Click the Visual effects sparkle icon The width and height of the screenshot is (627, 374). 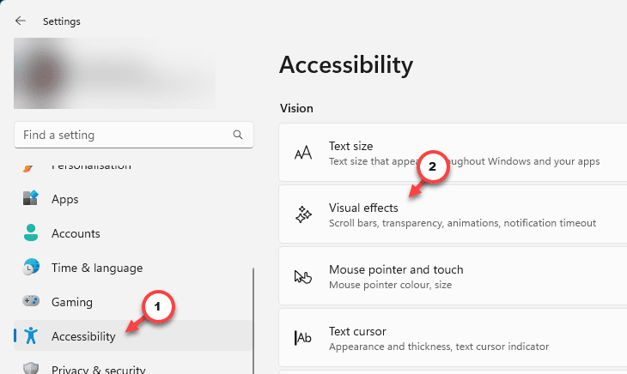coord(303,214)
